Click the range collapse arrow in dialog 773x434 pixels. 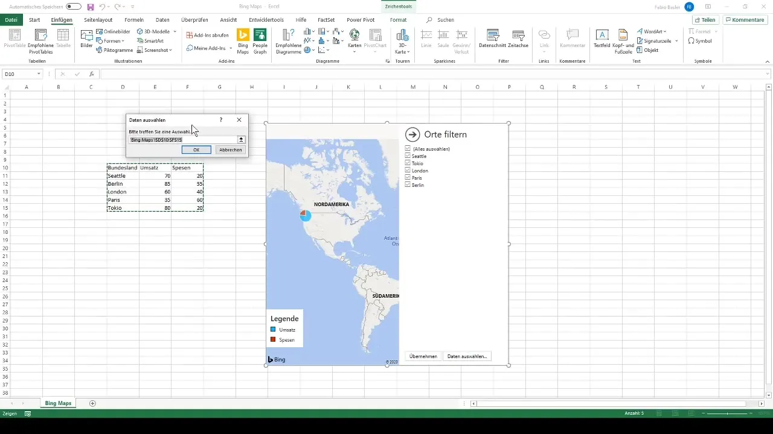pos(241,139)
